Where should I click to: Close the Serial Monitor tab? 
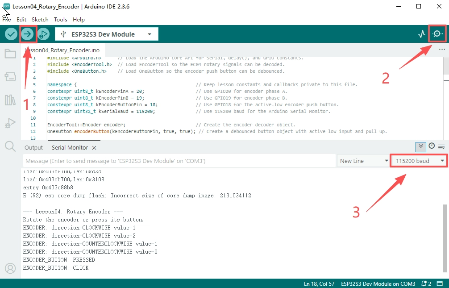tap(94, 148)
